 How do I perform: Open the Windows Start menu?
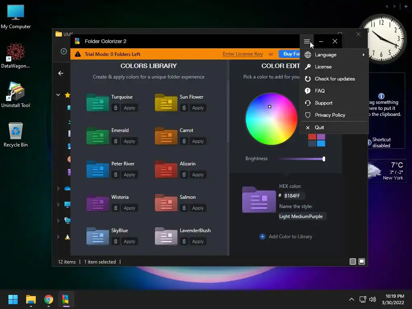(x=13, y=299)
